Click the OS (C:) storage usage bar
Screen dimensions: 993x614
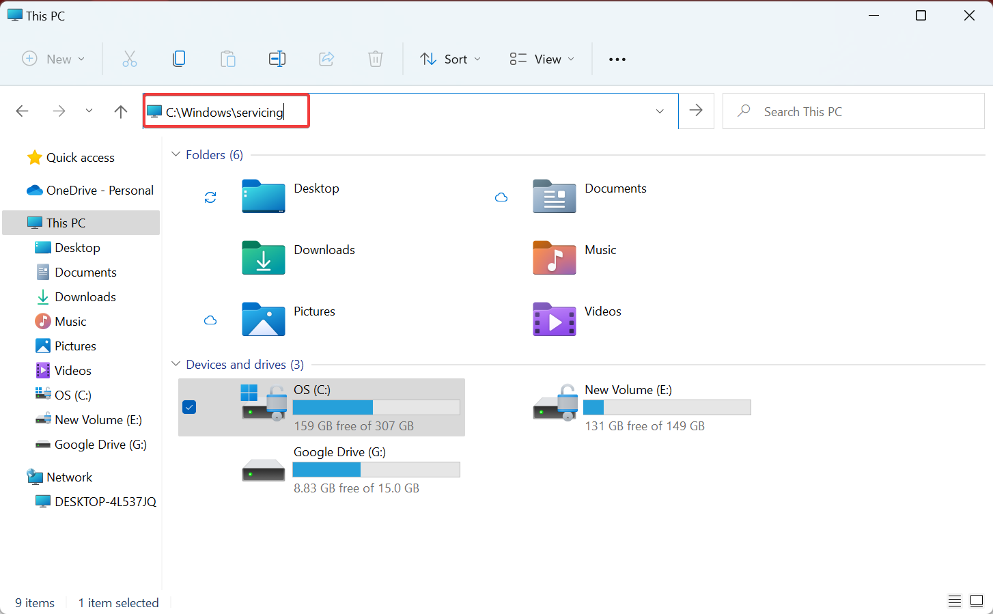[376, 408]
